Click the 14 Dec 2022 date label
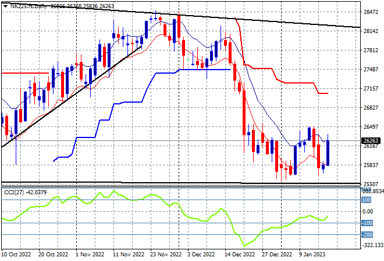384x261 pixels. (240, 255)
